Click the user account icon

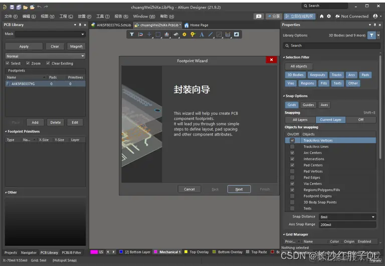coord(375,16)
